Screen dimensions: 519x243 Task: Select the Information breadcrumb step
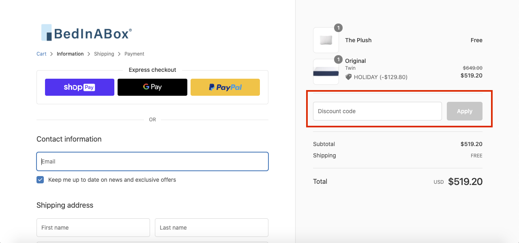(70, 54)
